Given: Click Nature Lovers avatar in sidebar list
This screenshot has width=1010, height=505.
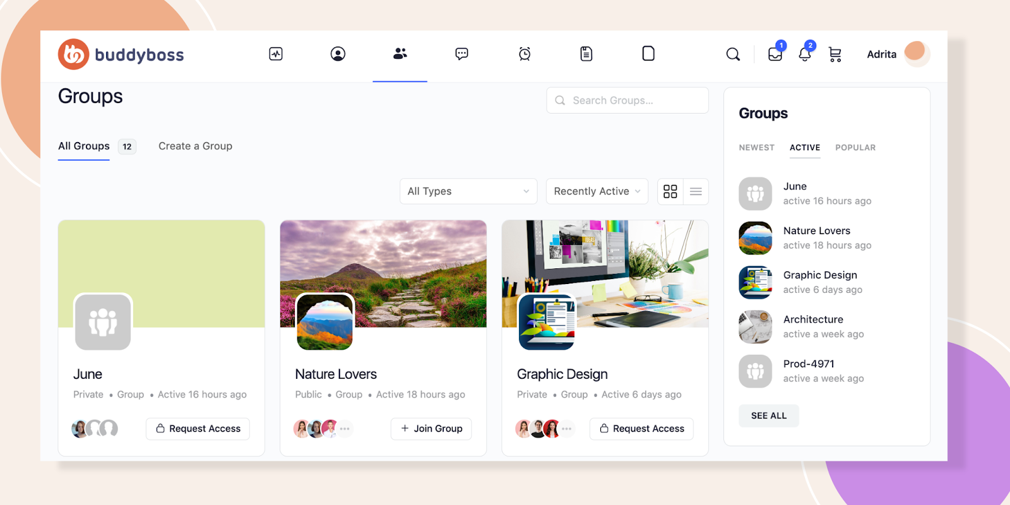Looking at the screenshot, I should point(756,238).
